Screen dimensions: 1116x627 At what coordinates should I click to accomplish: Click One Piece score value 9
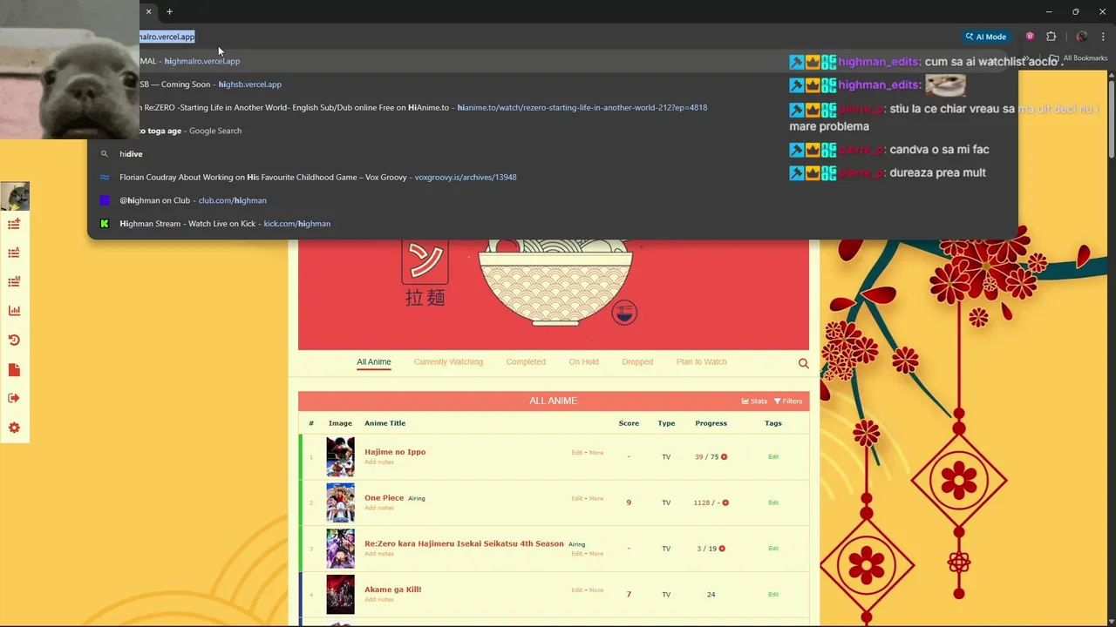point(629,502)
